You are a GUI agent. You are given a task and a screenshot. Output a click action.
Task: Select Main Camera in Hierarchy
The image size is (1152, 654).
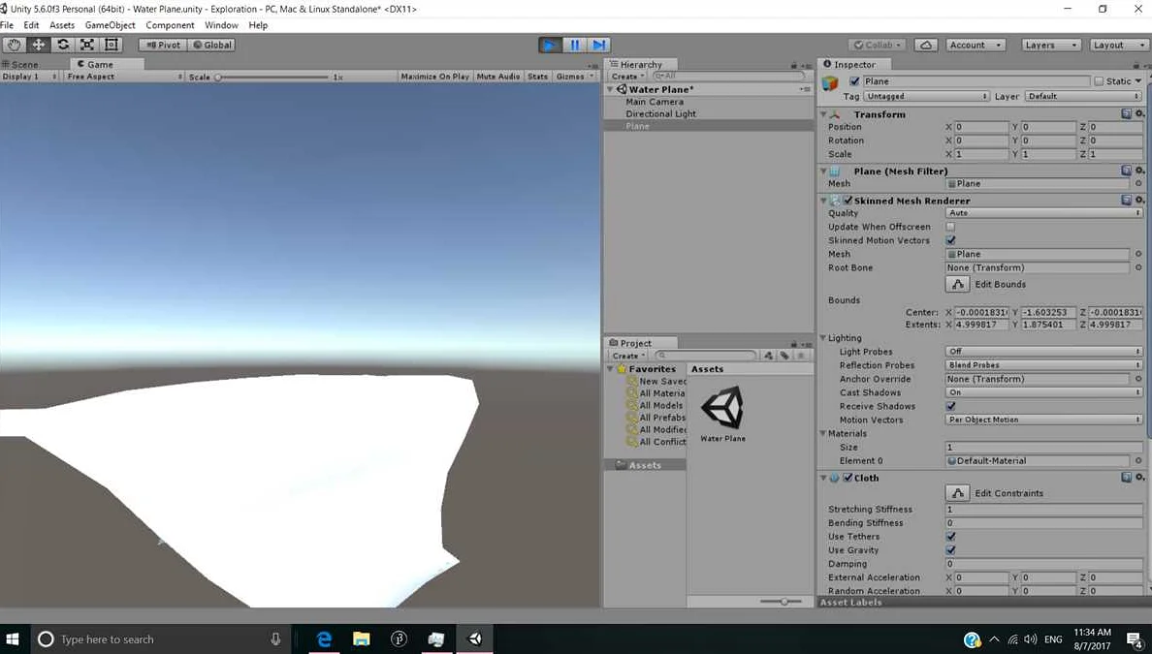pyautogui.click(x=654, y=102)
